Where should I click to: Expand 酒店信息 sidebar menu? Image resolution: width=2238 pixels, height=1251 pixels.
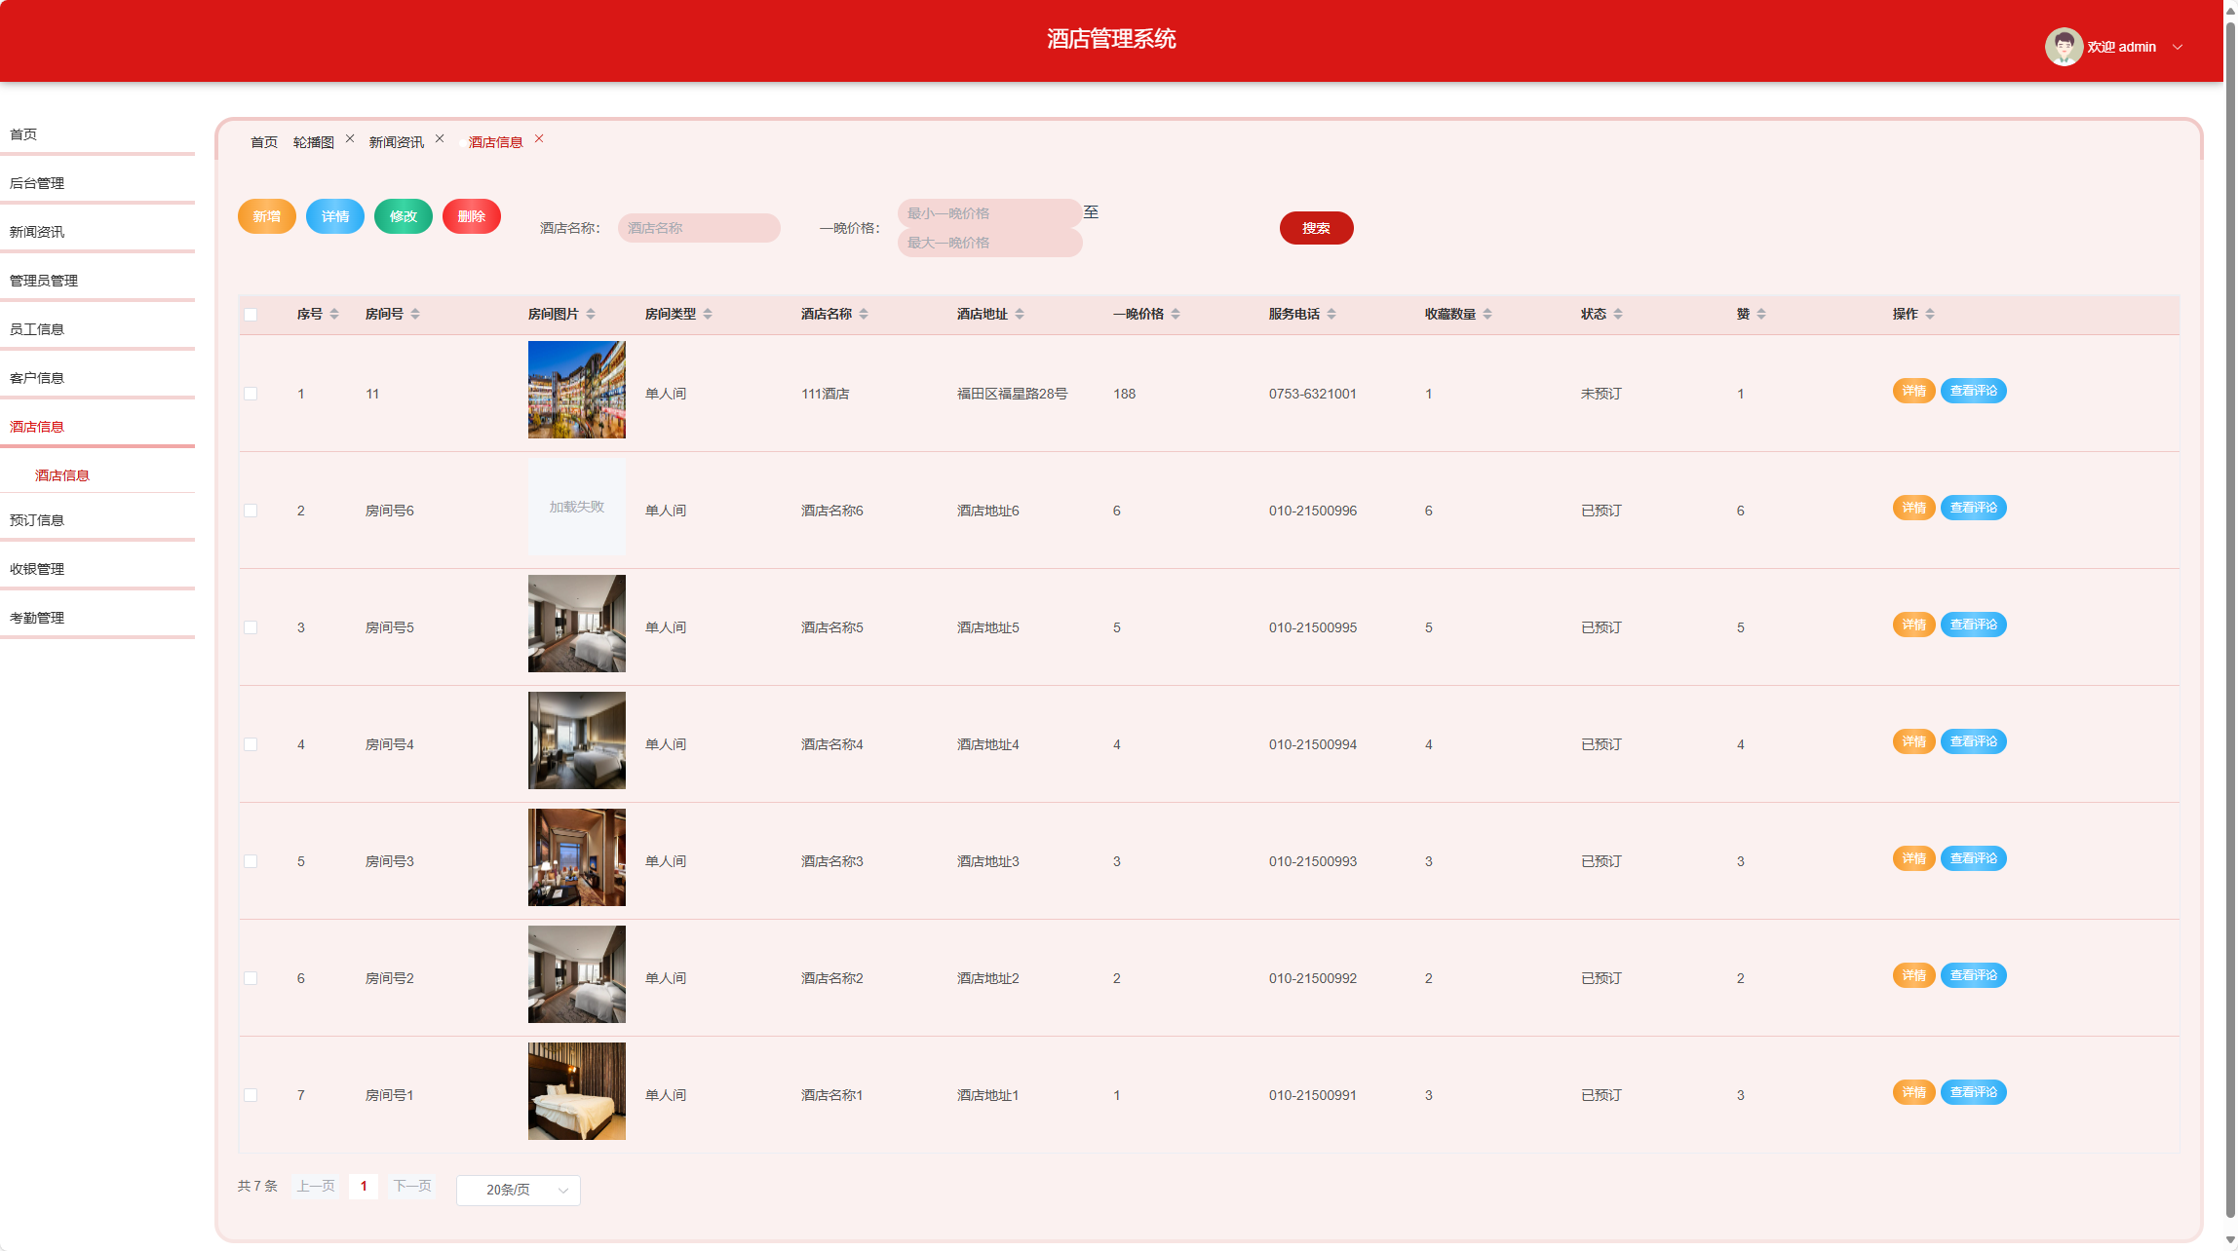[37, 427]
